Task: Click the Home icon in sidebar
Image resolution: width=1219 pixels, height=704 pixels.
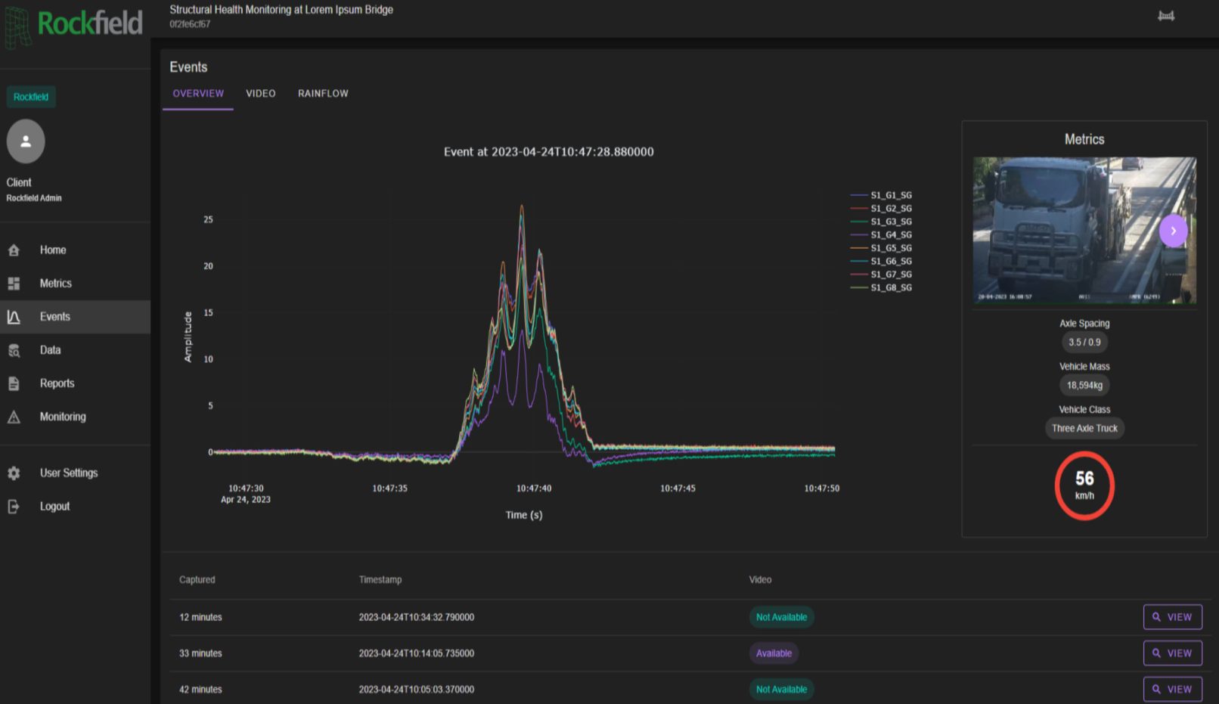Action: 14,250
